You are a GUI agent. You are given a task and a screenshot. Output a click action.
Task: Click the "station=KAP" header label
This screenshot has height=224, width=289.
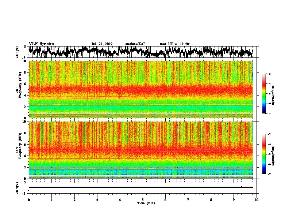pyautogui.click(x=135, y=44)
